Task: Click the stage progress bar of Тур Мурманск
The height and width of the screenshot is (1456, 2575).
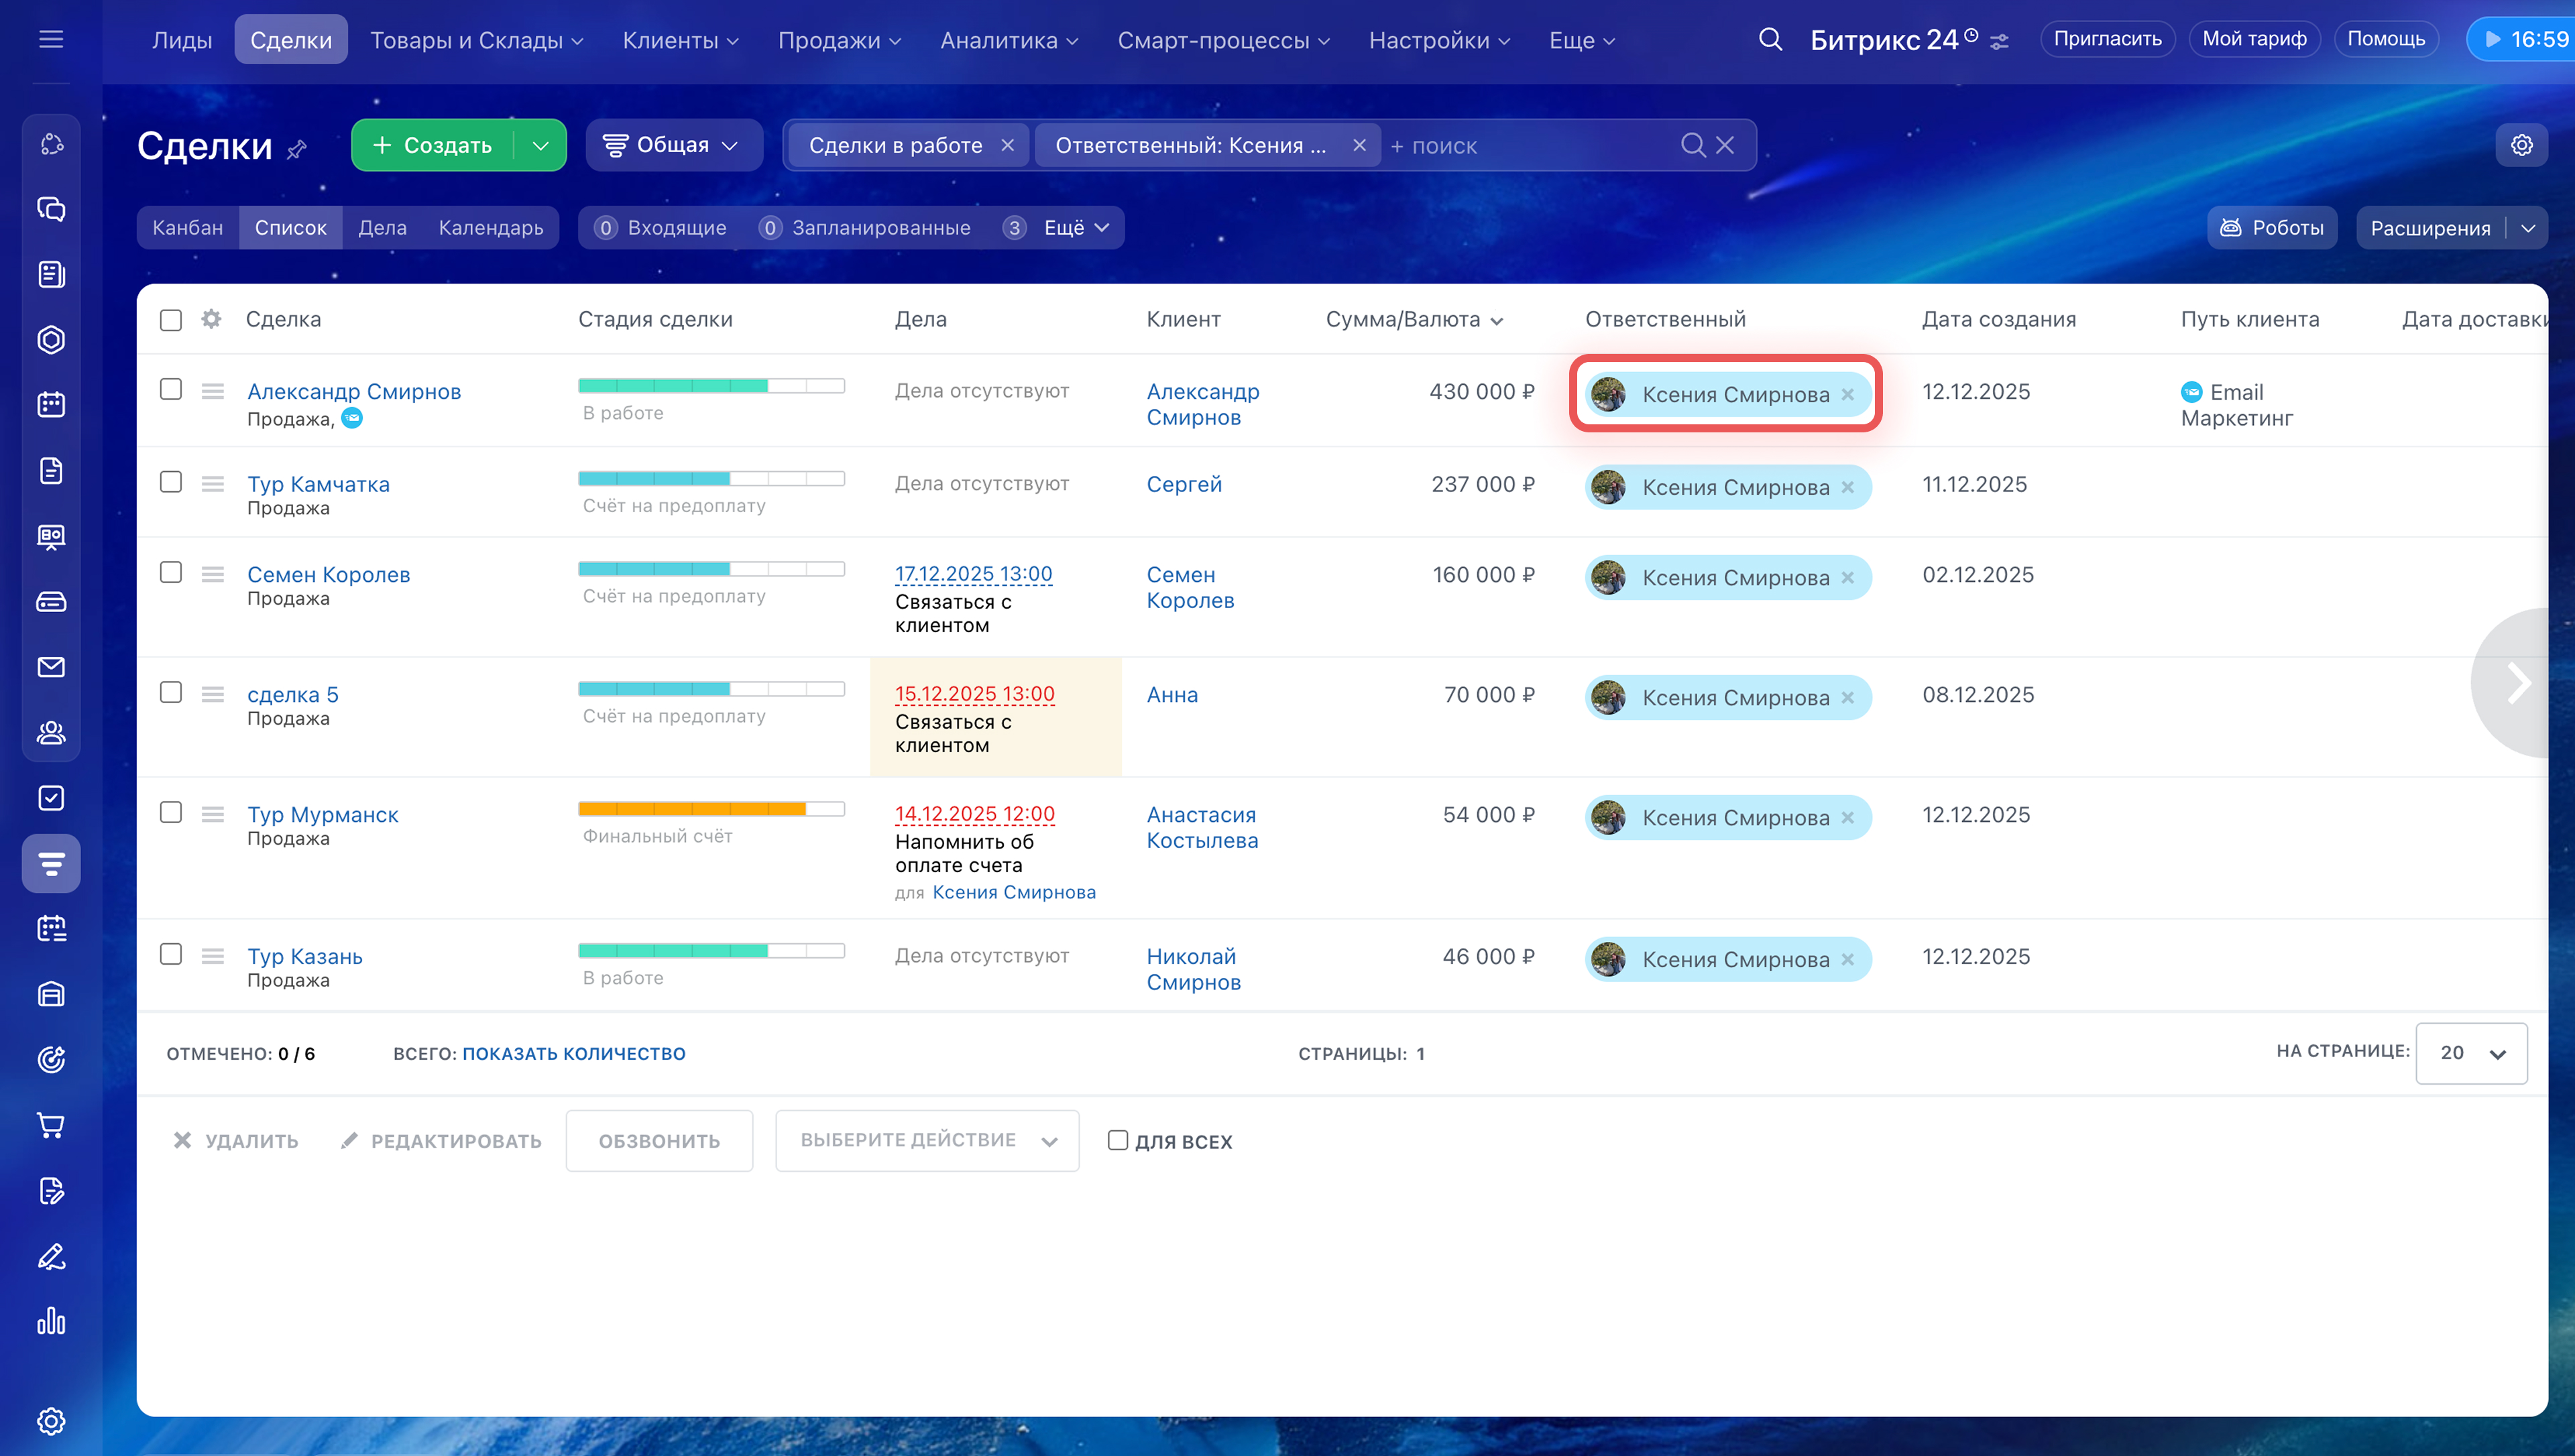Action: (x=711, y=808)
